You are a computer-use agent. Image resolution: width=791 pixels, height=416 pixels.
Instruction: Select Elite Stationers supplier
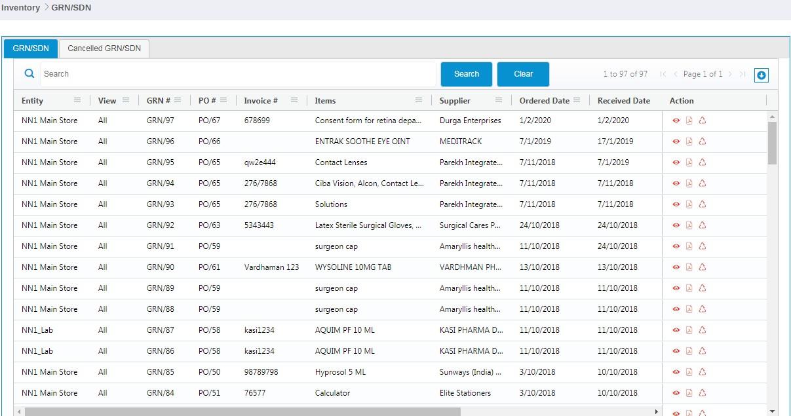click(465, 393)
